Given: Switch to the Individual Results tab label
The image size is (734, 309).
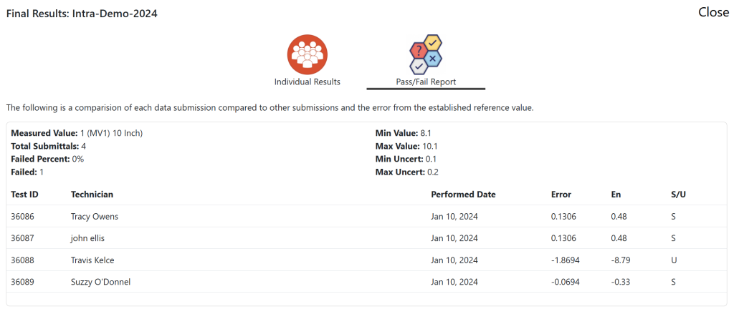Looking at the screenshot, I should point(307,82).
